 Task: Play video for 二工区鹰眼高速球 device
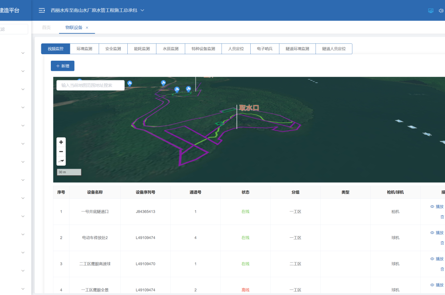pyautogui.click(x=437, y=259)
